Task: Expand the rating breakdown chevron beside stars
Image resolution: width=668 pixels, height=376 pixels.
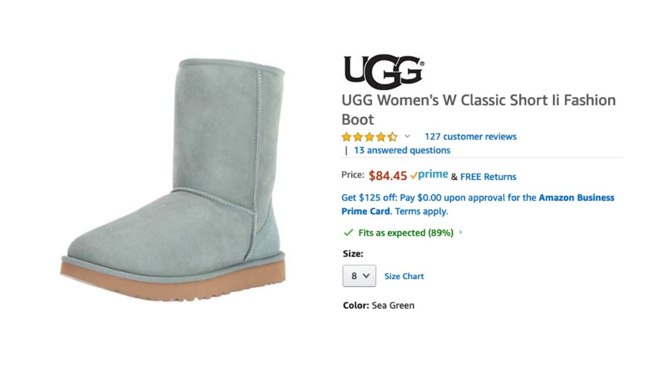Action: (407, 136)
